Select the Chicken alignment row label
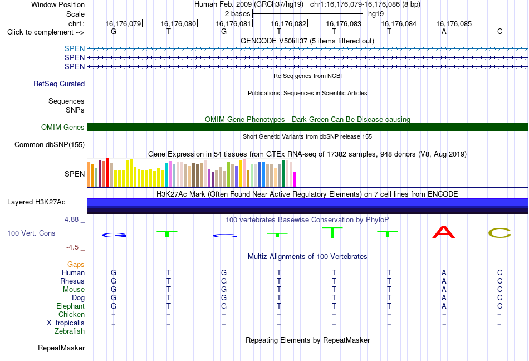Image resolution: width=529 pixels, height=361 pixels. 71,314
